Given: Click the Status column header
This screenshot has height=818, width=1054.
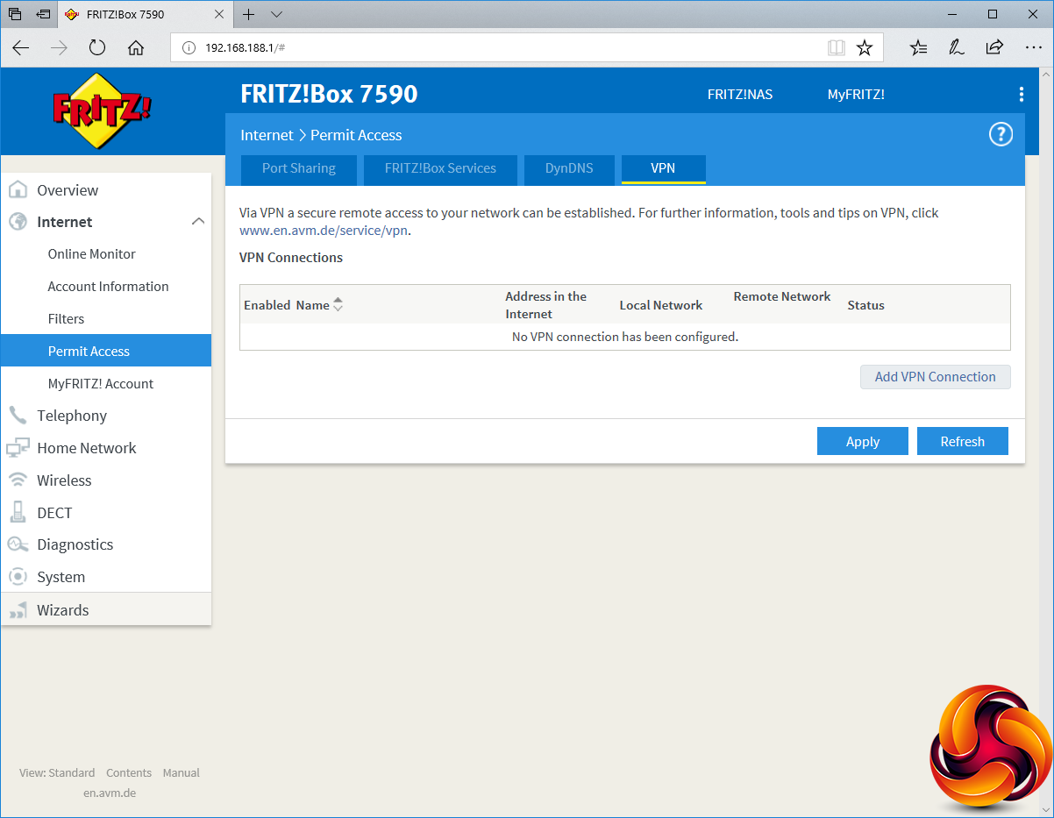Looking at the screenshot, I should pyautogui.click(x=865, y=305).
